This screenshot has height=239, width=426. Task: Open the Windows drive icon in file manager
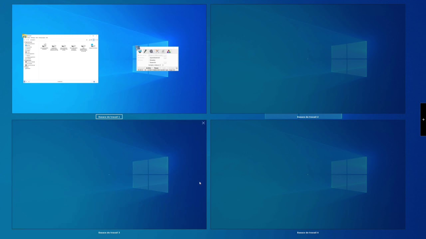(93, 45)
